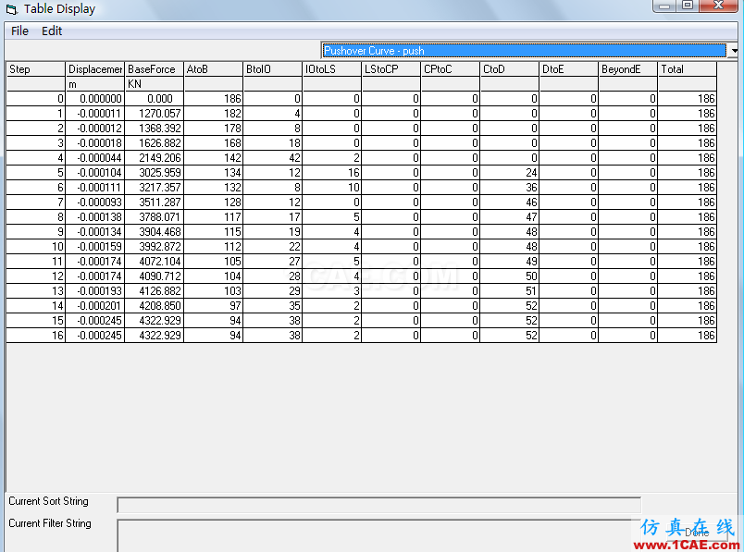The image size is (744, 552).
Task: Select IOtoLS value 16 in step 5
Action: point(332,173)
